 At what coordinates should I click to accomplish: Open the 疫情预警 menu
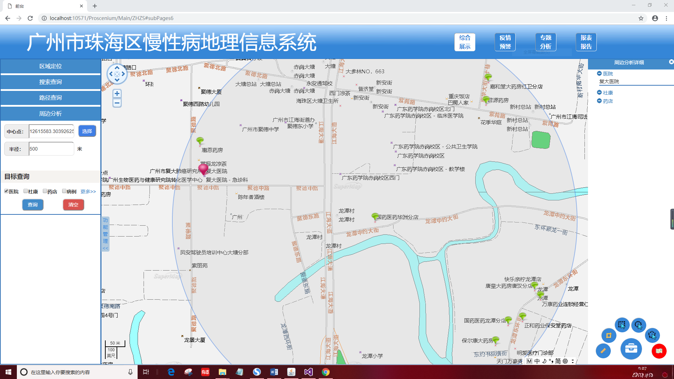(x=505, y=42)
